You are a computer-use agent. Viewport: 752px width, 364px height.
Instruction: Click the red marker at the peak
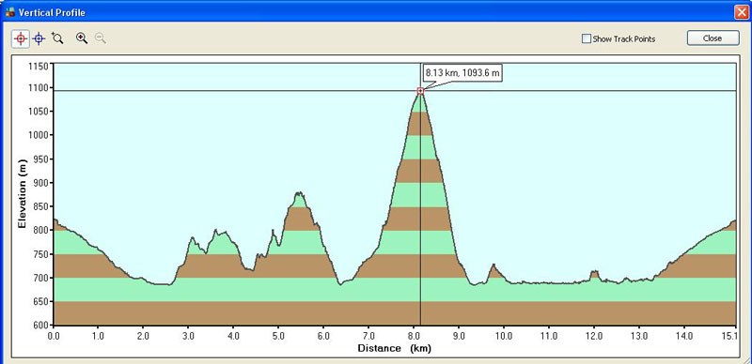pyautogui.click(x=420, y=91)
